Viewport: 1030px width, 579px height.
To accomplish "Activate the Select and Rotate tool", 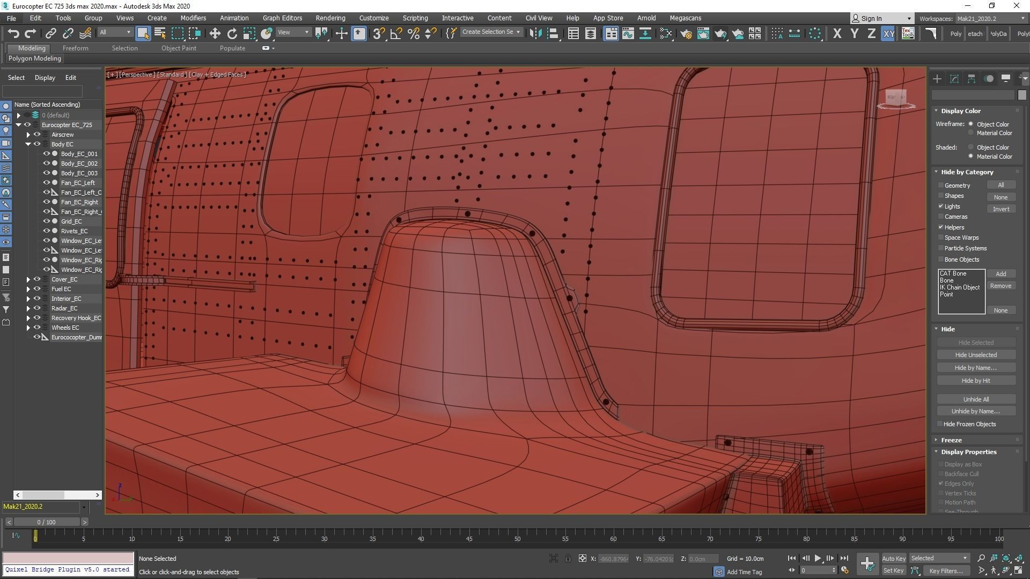I will [232, 34].
